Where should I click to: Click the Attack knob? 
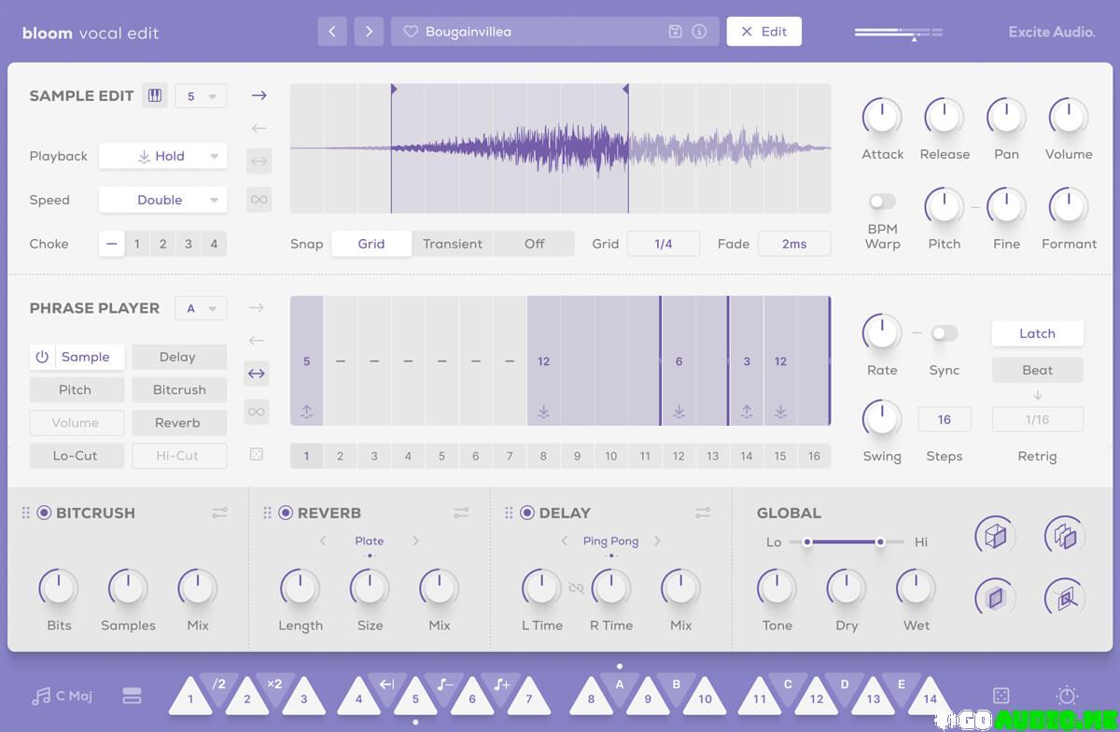point(882,117)
